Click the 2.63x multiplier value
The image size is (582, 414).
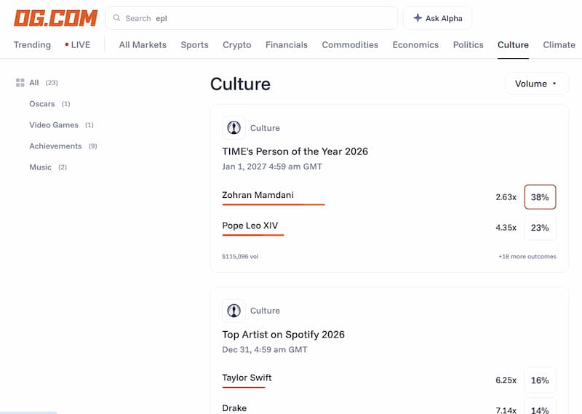tap(506, 196)
